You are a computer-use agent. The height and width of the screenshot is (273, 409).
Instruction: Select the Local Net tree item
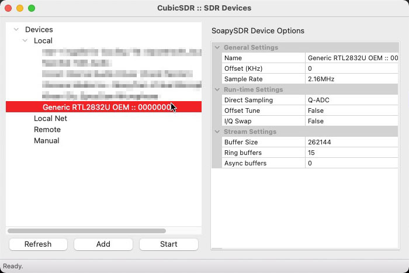coord(50,119)
